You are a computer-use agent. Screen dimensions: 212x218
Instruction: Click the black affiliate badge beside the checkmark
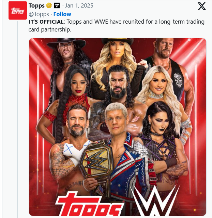point(57,6)
